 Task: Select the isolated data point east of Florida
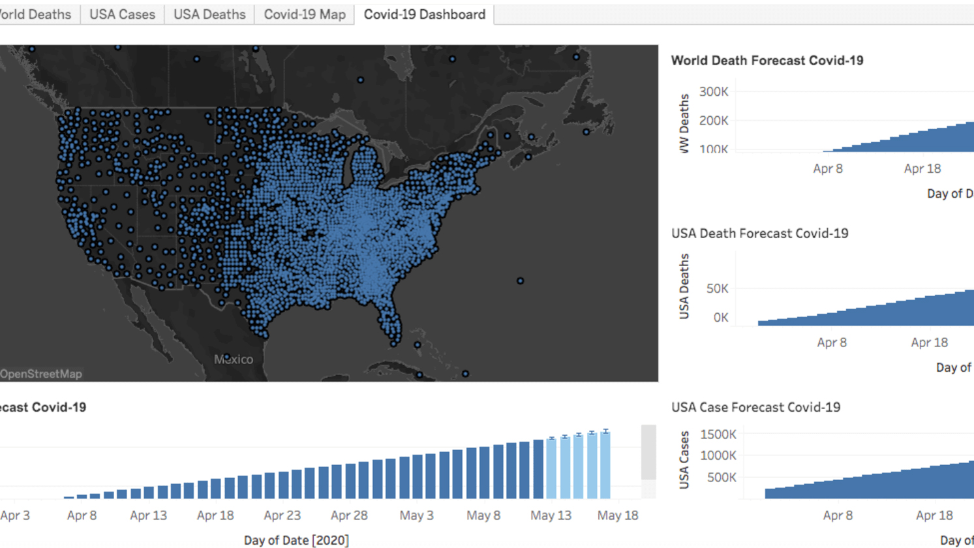[520, 281]
